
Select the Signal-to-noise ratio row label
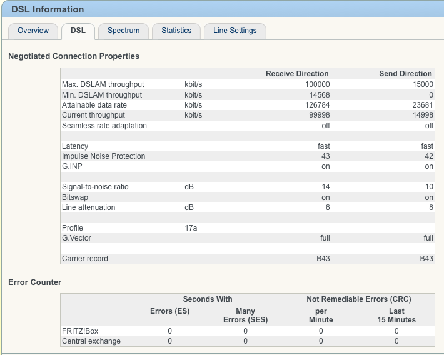(95, 187)
